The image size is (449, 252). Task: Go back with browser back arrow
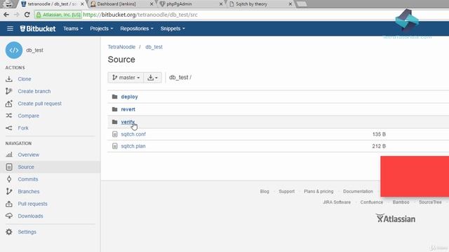tap(6, 15)
